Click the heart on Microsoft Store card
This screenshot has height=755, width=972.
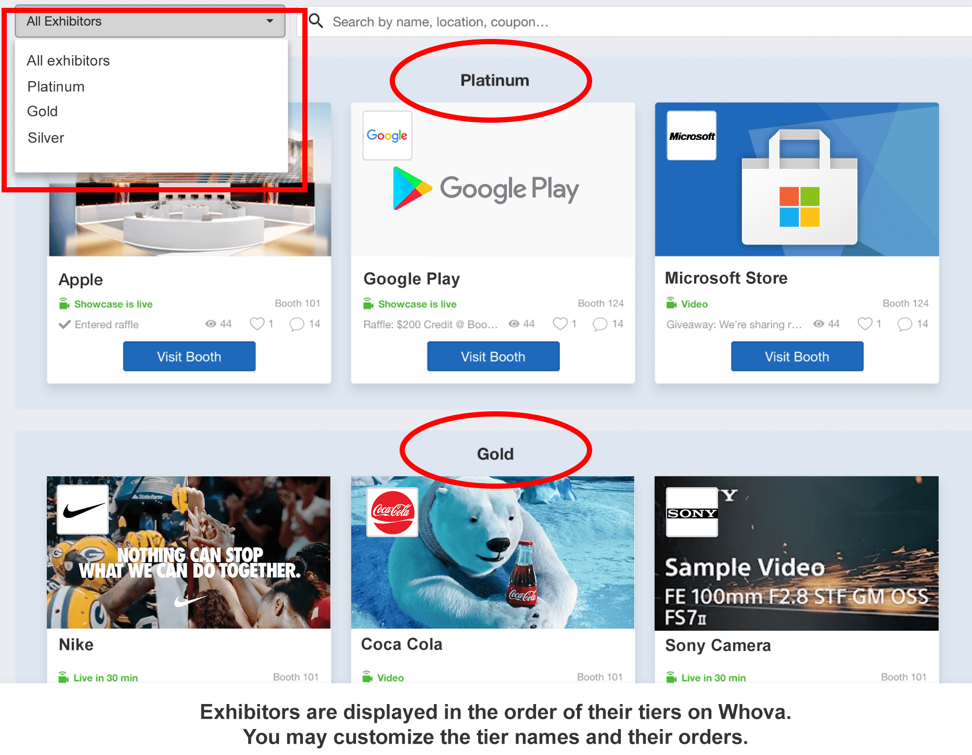pyautogui.click(x=865, y=324)
